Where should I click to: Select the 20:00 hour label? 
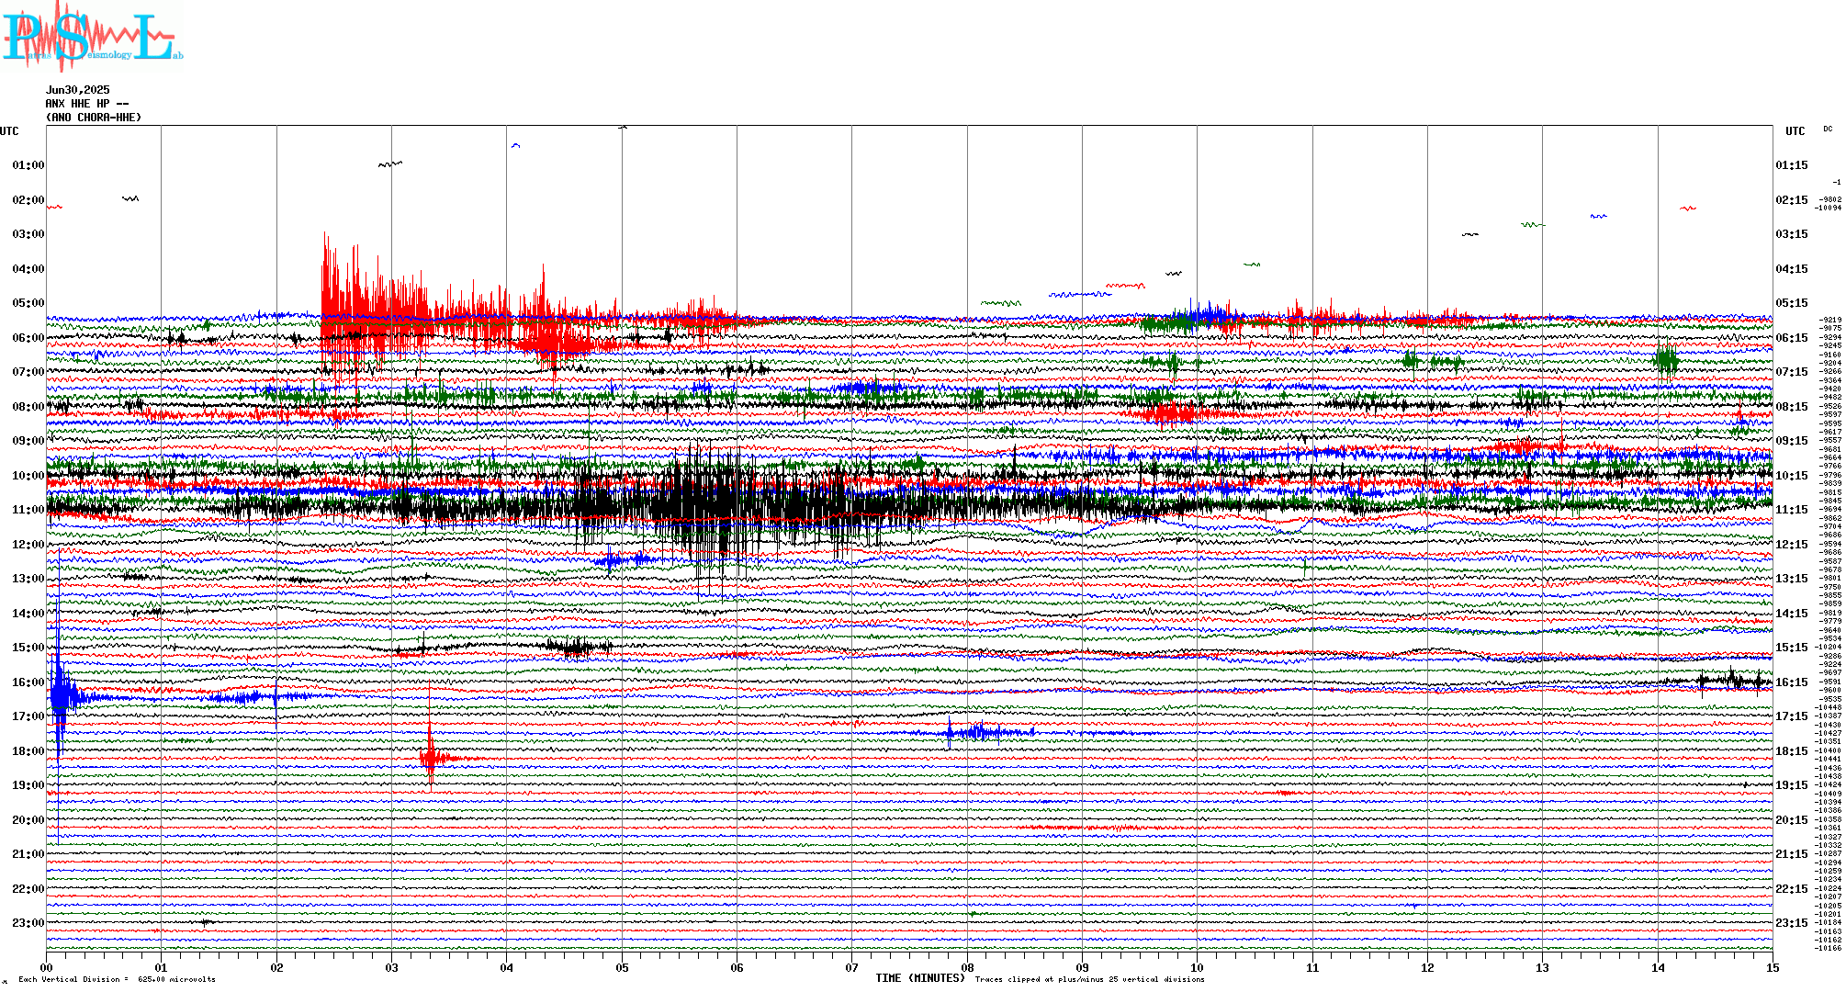(x=28, y=820)
